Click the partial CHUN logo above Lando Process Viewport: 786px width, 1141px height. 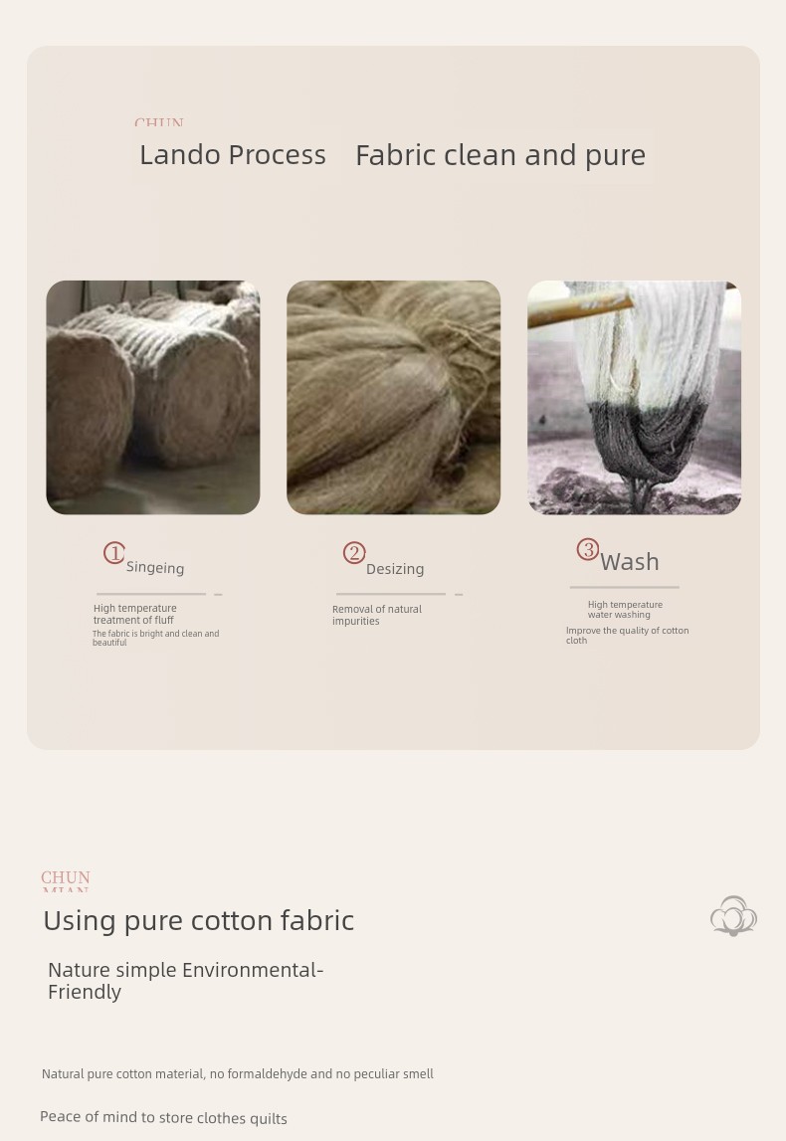[x=158, y=121]
